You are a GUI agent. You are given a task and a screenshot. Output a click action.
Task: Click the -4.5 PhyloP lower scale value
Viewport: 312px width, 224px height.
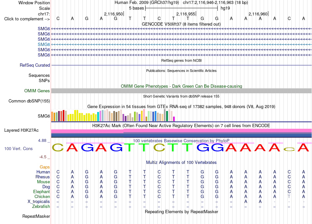tap(43, 157)
